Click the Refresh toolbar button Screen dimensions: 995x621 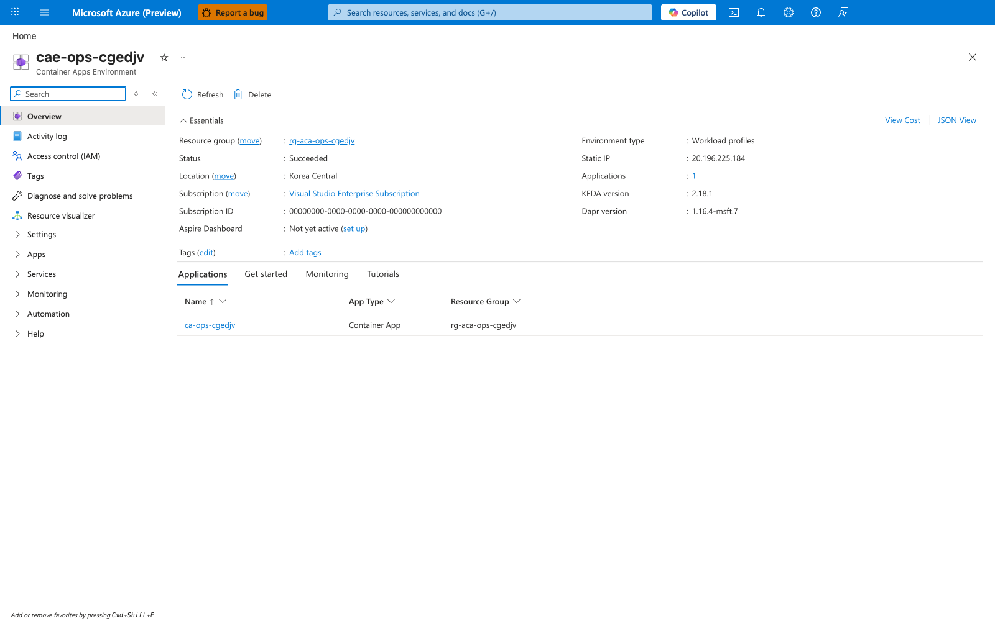tap(203, 94)
